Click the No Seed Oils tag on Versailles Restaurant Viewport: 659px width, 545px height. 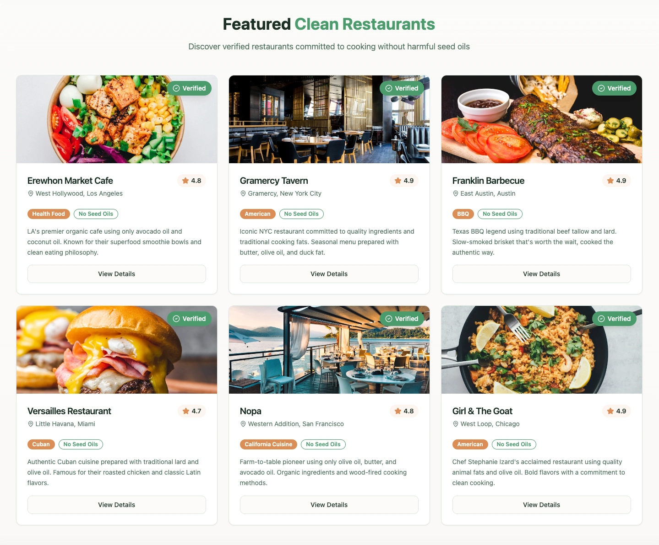tap(81, 444)
